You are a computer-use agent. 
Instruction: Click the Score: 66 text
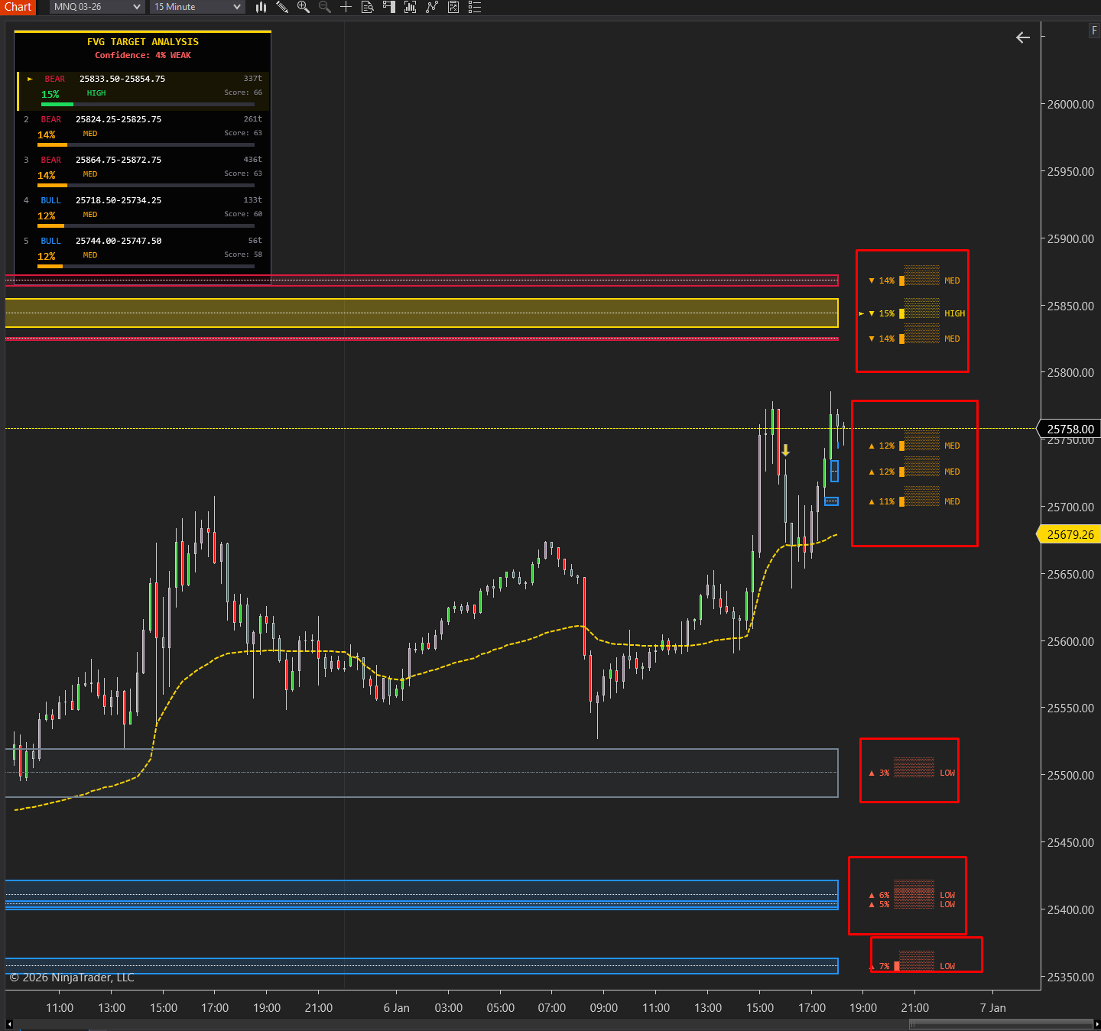point(243,92)
